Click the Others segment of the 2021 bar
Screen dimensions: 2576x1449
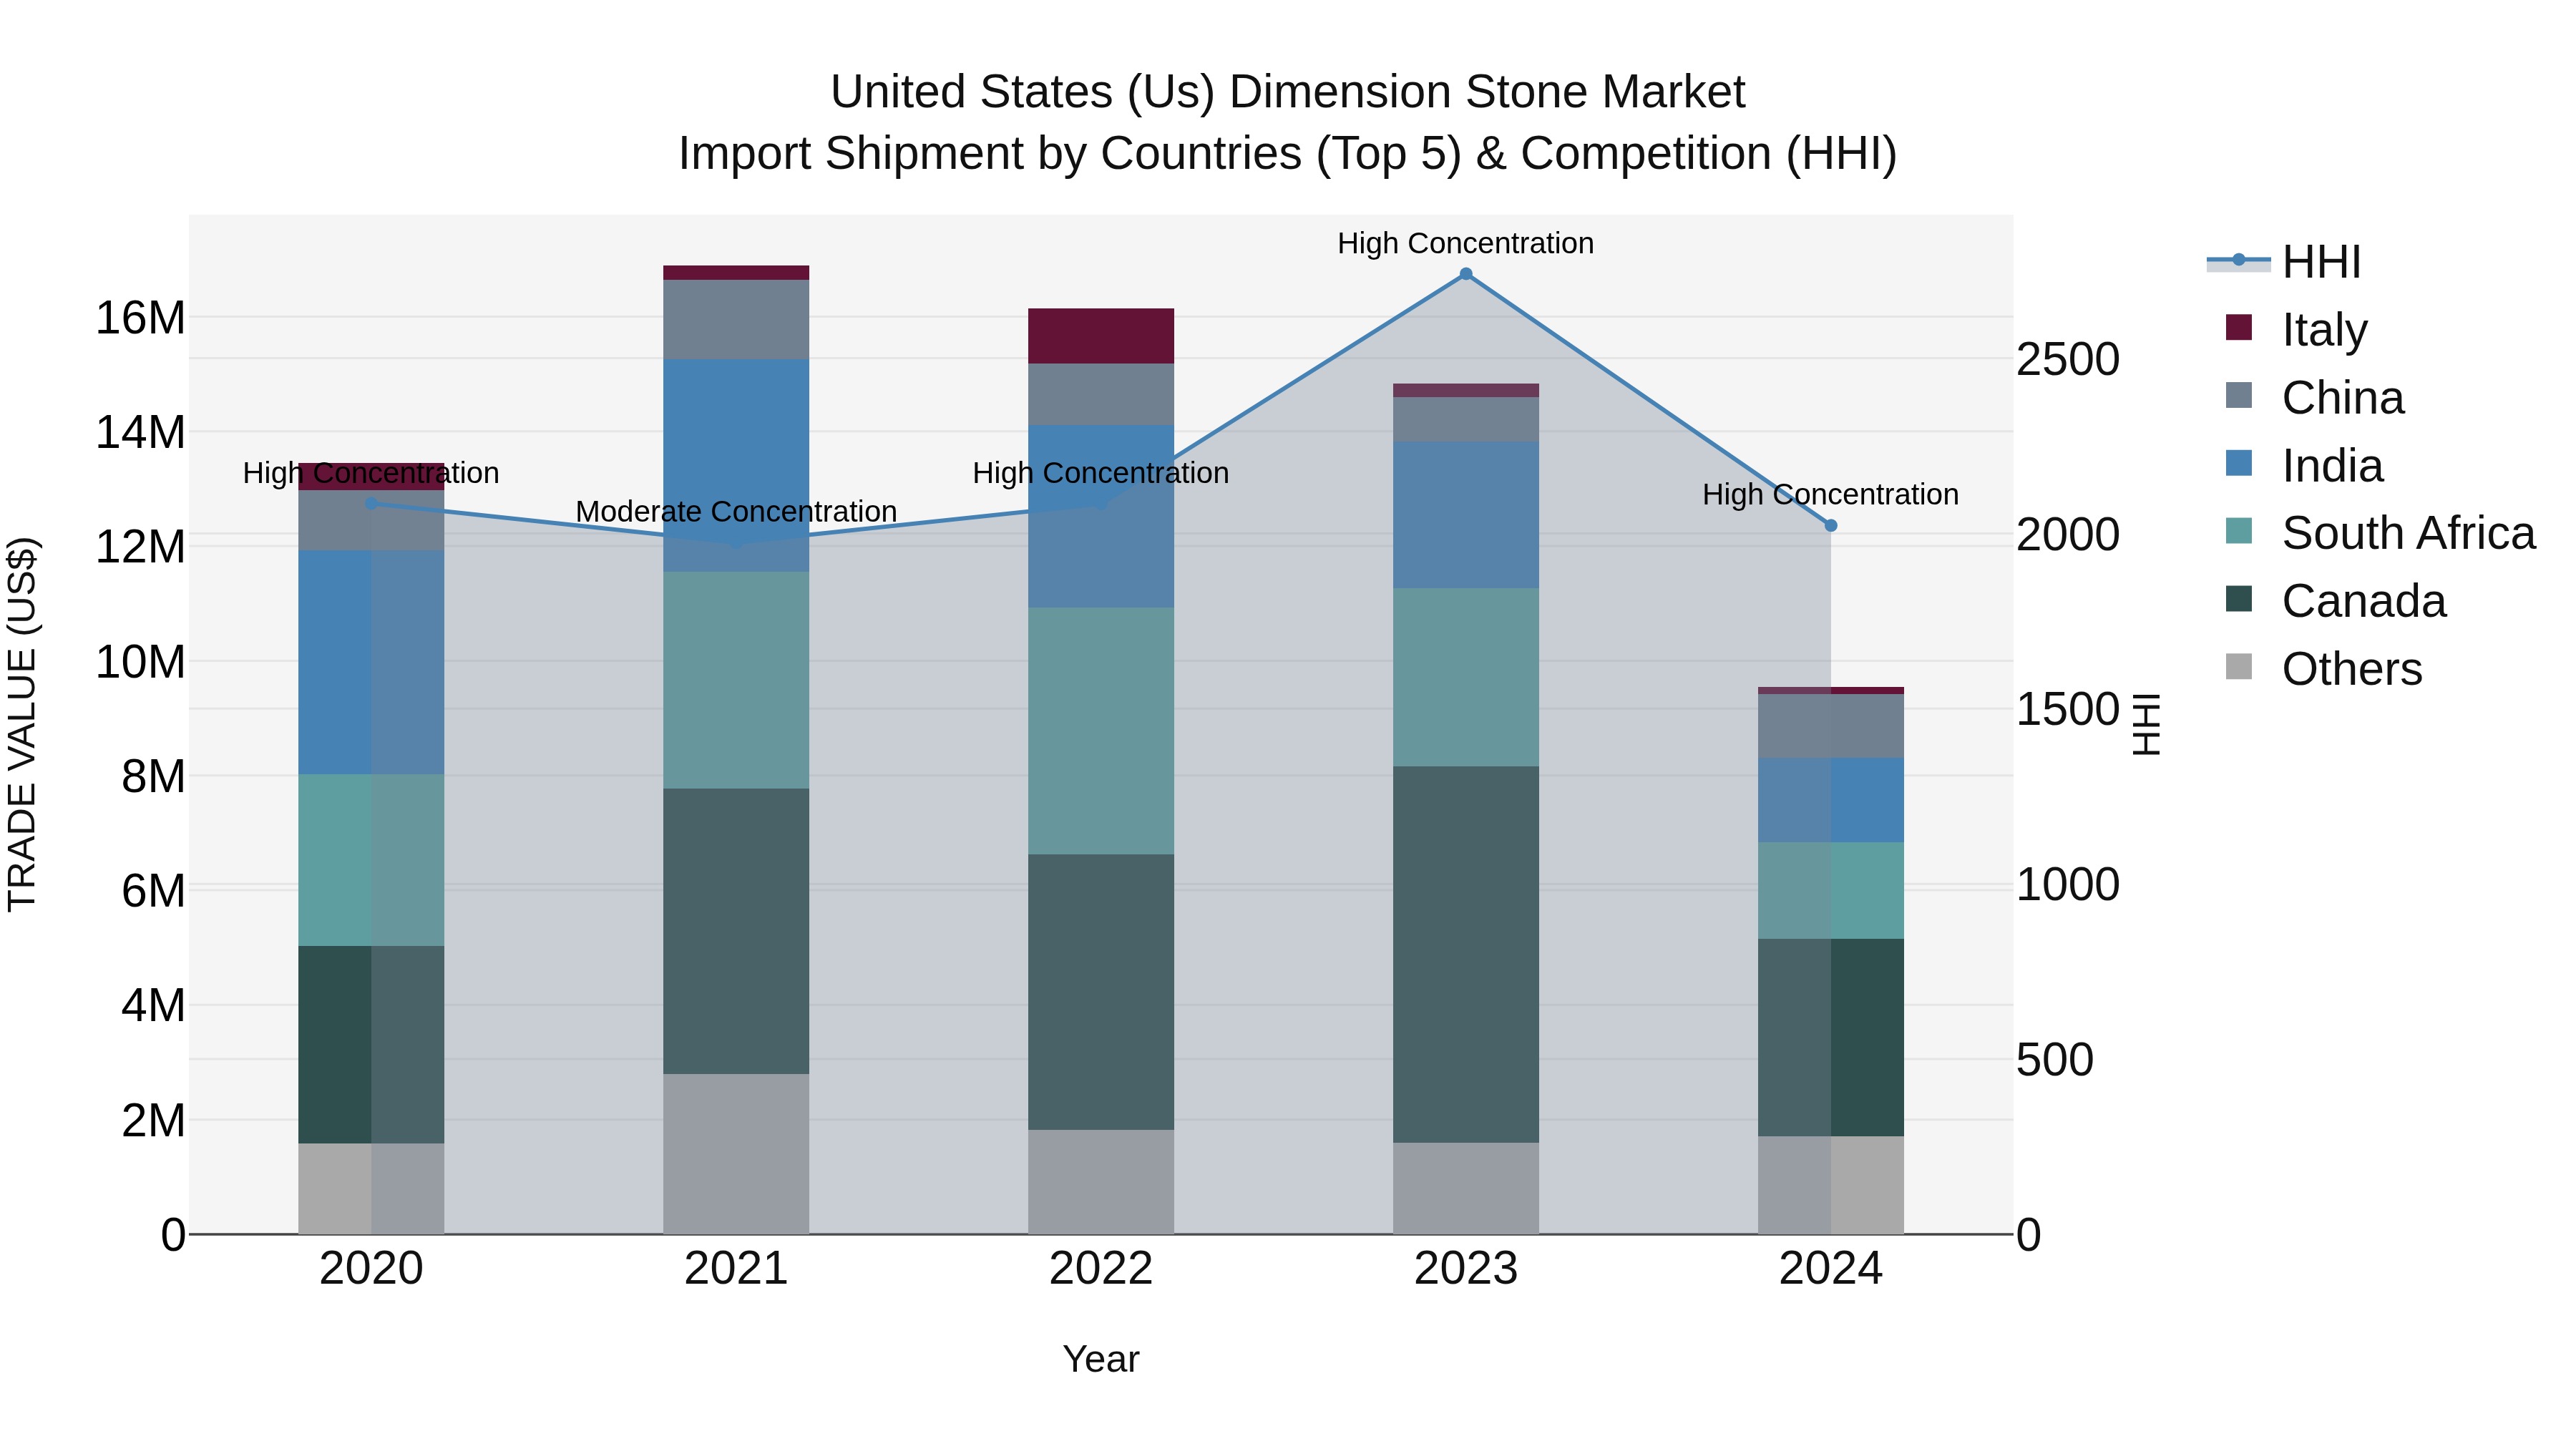[x=736, y=1154]
